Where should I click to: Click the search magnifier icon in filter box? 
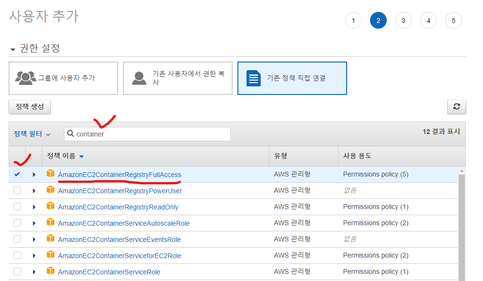point(71,134)
